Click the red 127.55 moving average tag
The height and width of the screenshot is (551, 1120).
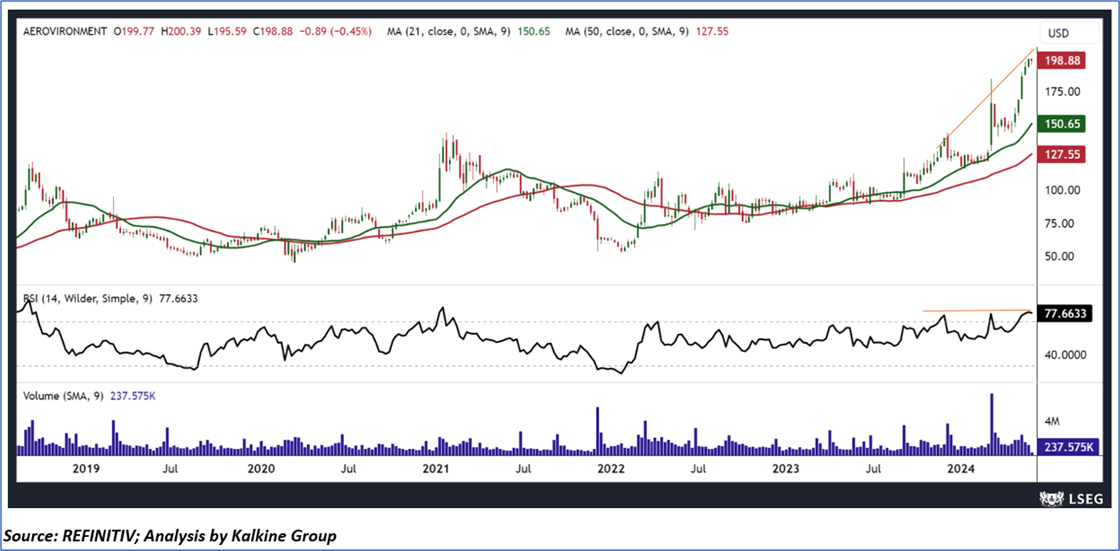coord(1061,154)
